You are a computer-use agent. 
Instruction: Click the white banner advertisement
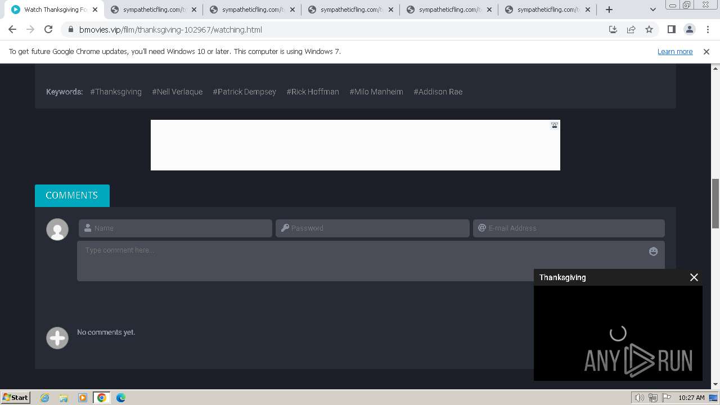tap(355, 145)
